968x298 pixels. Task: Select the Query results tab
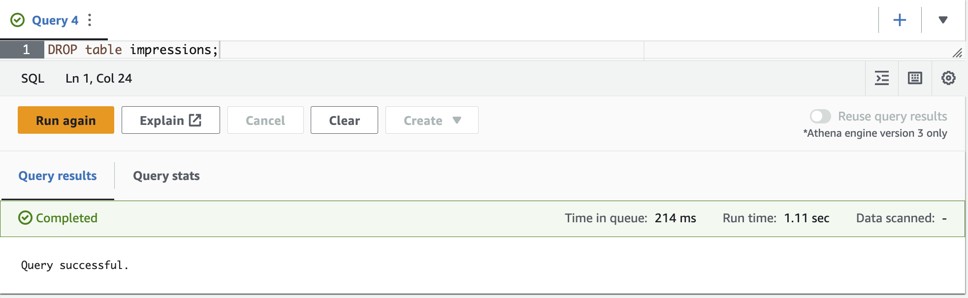58,176
